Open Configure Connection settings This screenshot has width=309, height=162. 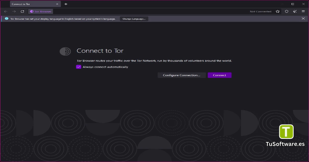click(x=182, y=75)
